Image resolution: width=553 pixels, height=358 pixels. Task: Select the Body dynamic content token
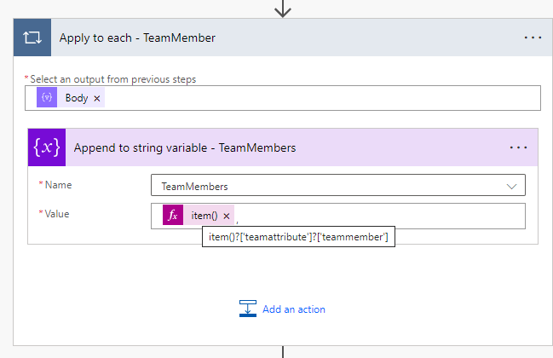point(76,98)
